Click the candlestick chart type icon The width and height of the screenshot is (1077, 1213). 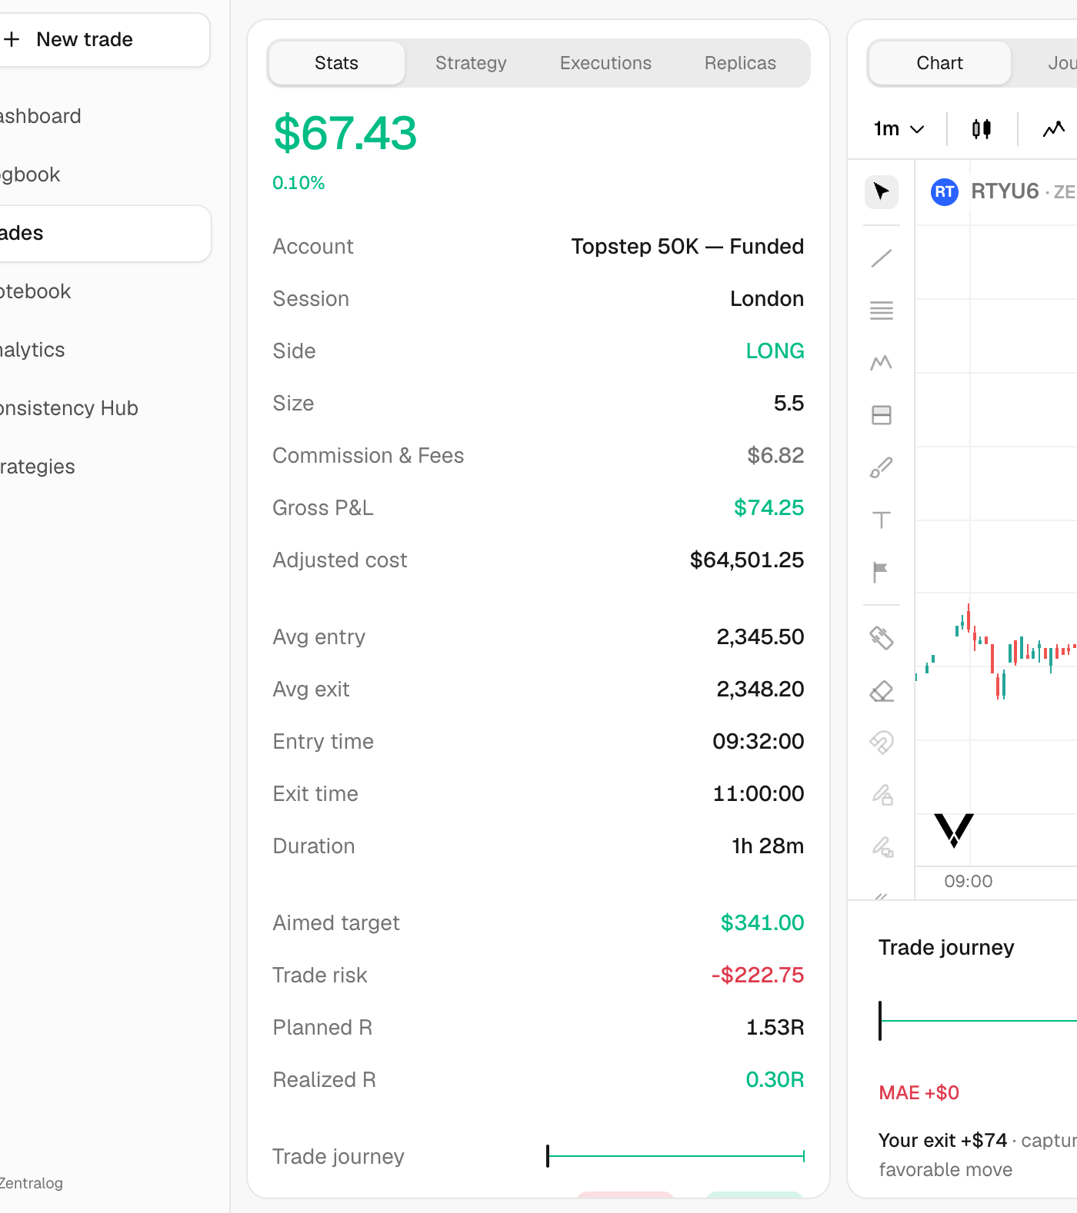[x=982, y=129]
